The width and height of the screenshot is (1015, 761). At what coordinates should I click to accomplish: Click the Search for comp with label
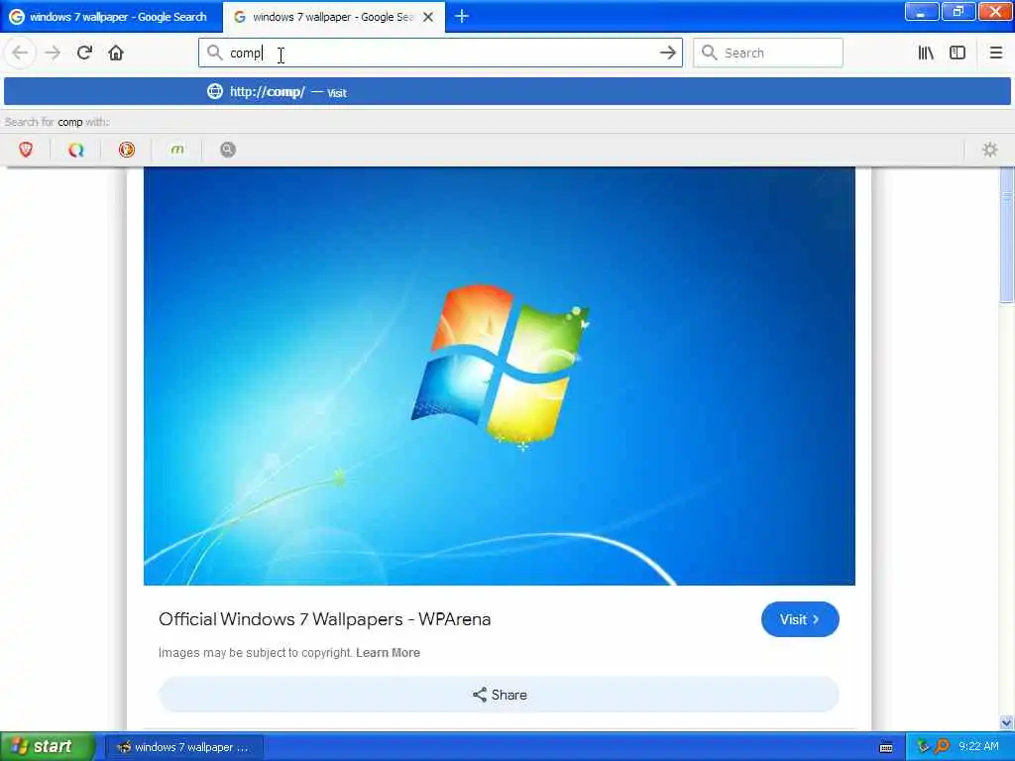(56, 122)
